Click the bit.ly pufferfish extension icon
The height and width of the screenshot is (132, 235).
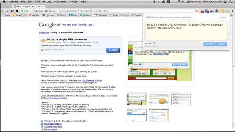[x=227, y=11]
